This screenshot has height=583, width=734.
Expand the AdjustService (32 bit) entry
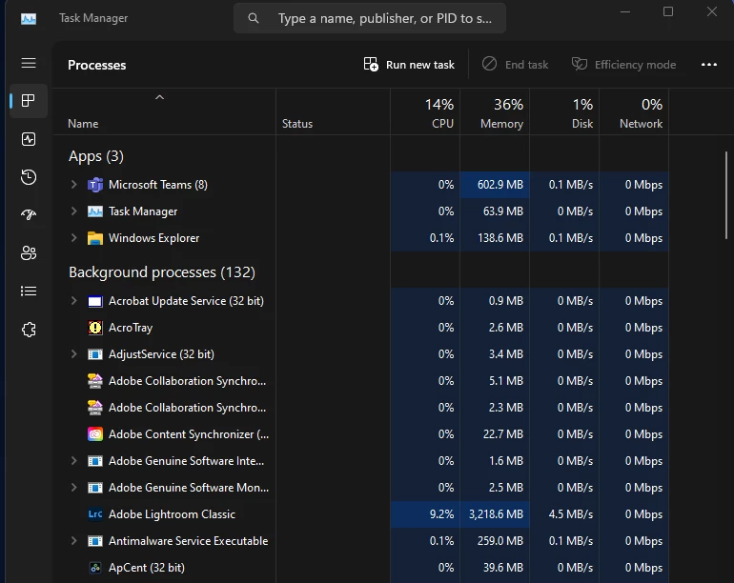coord(73,353)
